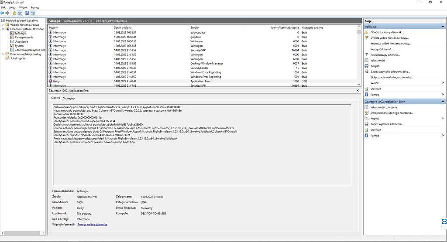This screenshot has height=242, width=447.
Task: Select the Aplikacja log in the tree
Action: point(20,33)
